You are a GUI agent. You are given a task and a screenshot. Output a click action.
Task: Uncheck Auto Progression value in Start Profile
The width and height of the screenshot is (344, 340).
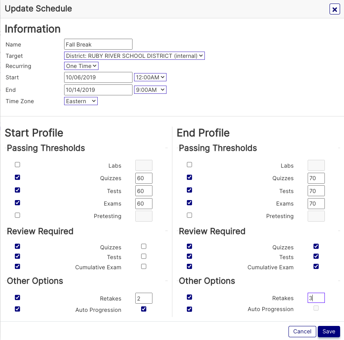144,309
